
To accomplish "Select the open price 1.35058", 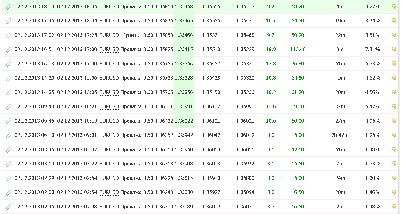I will (164, 35).
